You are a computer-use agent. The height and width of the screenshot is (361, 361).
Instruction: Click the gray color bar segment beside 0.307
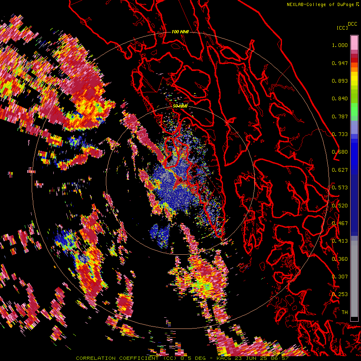tap(354, 279)
